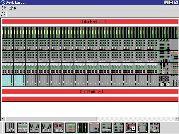Click the horizontal scrollbar left arrow

coord(3,119)
